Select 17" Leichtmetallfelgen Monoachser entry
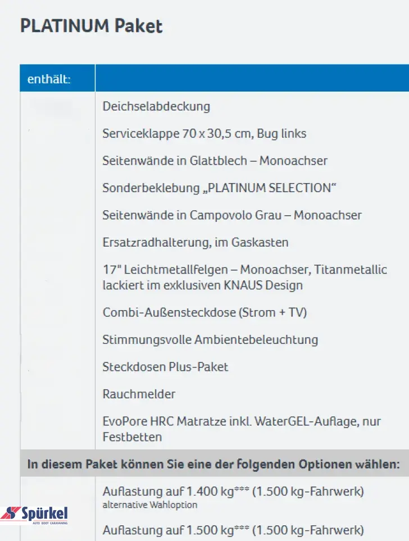 pyautogui.click(x=245, y=278)
